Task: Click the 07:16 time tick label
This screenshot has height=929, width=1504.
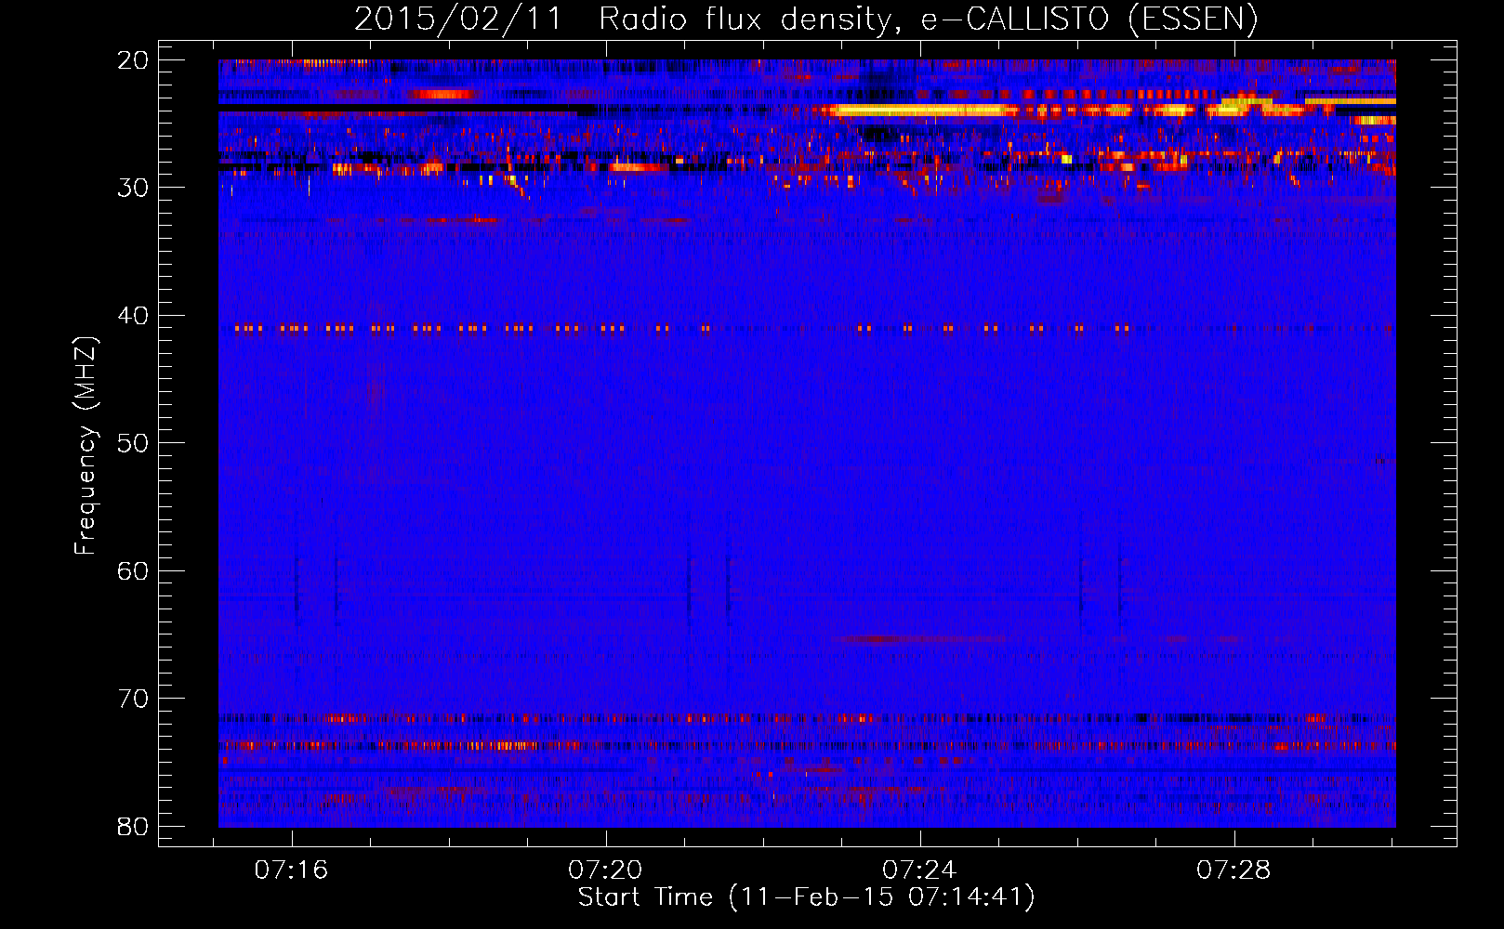Action: point(292,870)
